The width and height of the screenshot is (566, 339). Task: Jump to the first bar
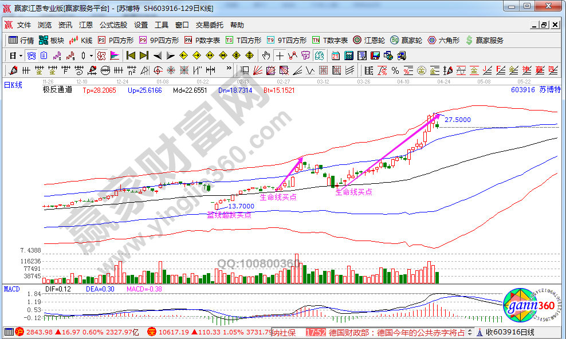[x=131, y=56]
